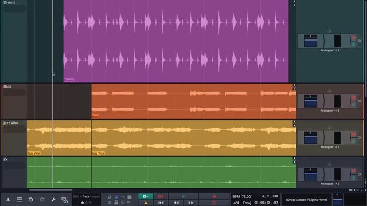This screenshot has height=206, width=367.
Task: Click the 4/4 time signature
Action: pos(236,203)
